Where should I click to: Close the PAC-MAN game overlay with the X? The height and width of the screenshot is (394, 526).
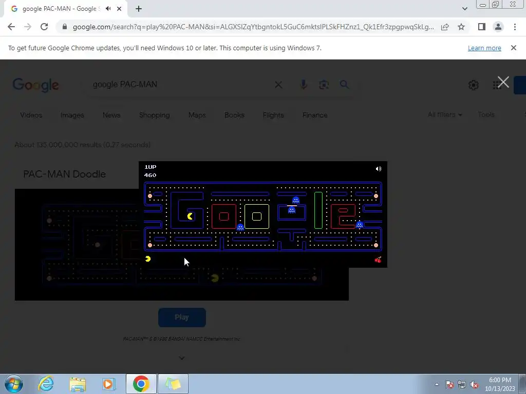(x=503, y=82)
